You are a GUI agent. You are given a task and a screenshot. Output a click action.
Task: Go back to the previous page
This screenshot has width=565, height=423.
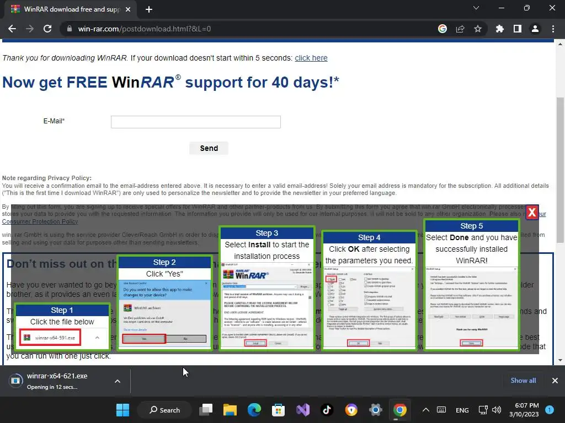point(12,29)
